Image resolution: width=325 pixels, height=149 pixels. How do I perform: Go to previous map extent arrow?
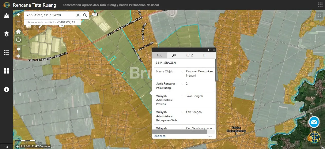(x=18, y=49)
